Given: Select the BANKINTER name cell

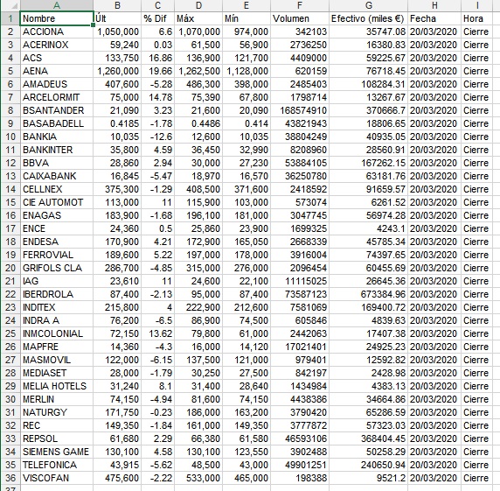Looking at the screenshot, I should tap(57, 150).
